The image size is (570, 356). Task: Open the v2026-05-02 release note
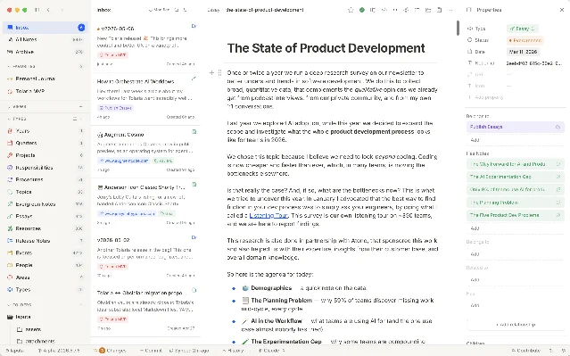point(145,258)
